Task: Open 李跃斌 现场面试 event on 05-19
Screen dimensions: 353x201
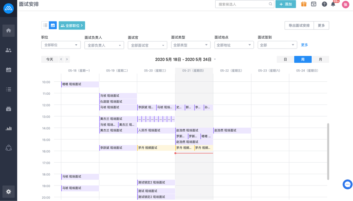Action: (x=118, y=148)
